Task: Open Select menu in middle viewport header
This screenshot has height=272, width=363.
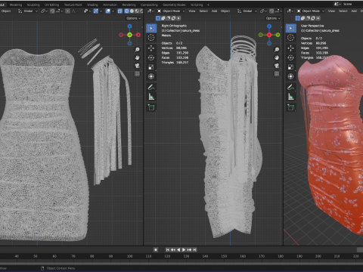Action: pos(203,11)
